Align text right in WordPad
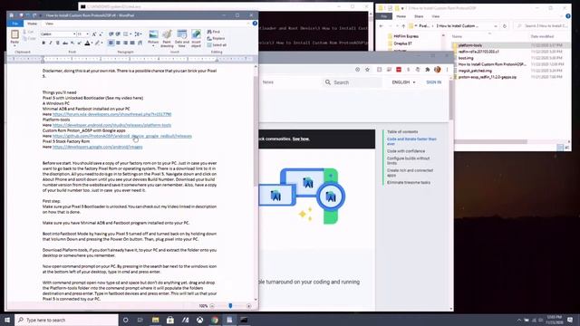580x326 pixels. click(125, 43)
